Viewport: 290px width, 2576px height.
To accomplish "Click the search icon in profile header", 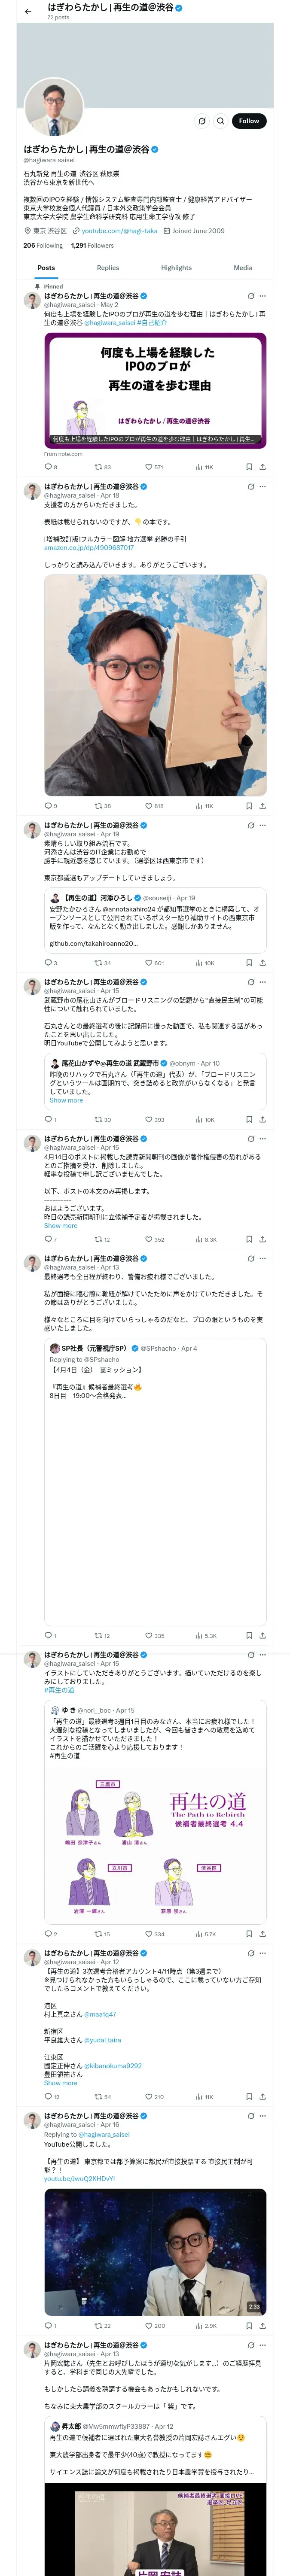I will [220, 121].
